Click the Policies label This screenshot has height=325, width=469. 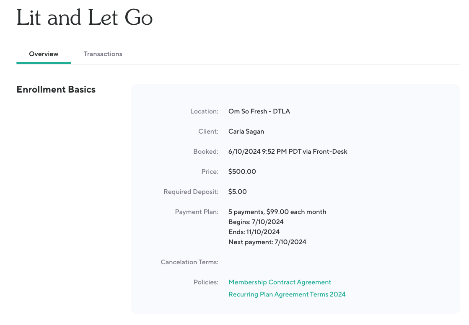coord(206,282)
